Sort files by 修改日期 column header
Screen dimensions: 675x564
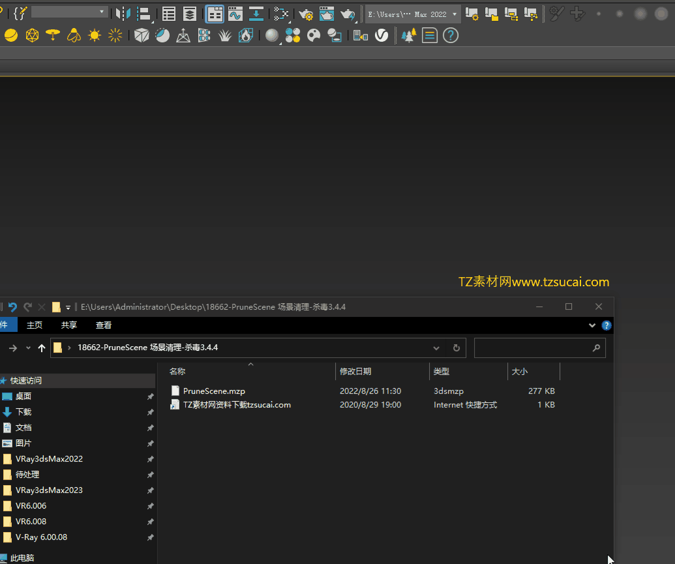click(x=355, y=372)
